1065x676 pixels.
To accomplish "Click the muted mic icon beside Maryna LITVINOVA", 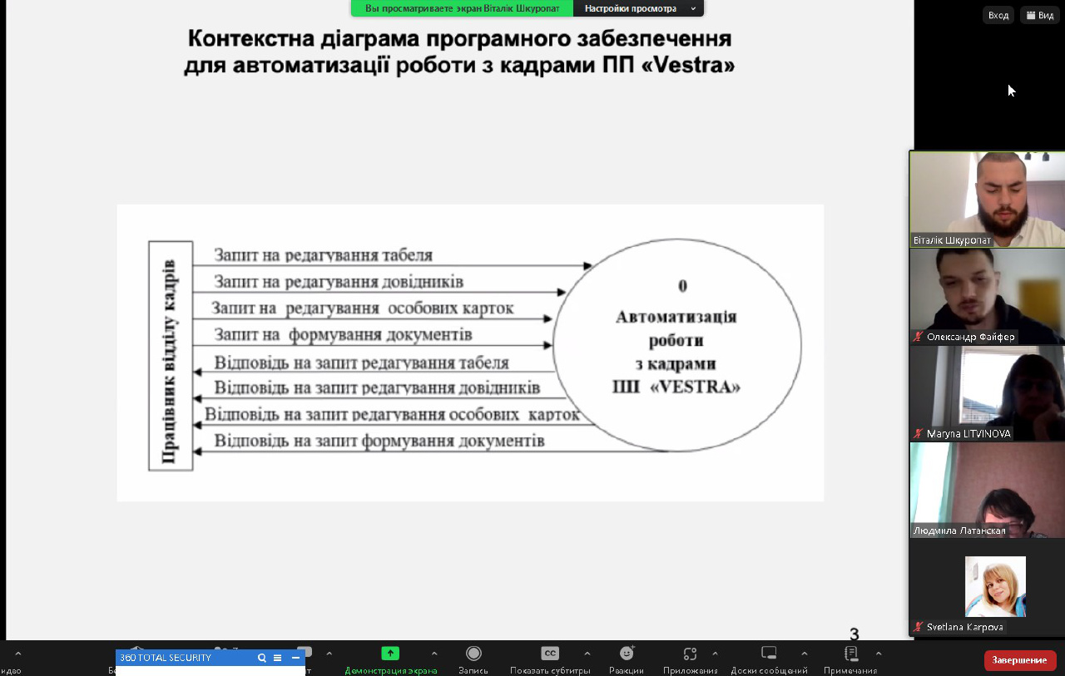I will [x=918, y=433].
